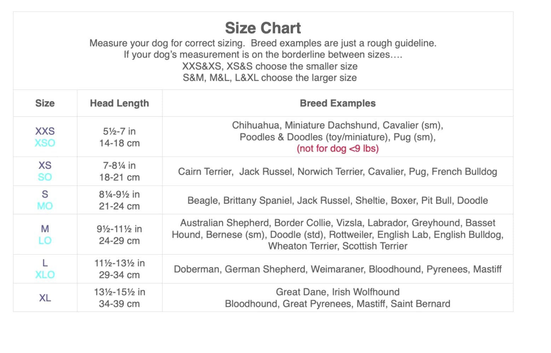
Task: Select the XXS size label
Action: (x=45, y=131)
